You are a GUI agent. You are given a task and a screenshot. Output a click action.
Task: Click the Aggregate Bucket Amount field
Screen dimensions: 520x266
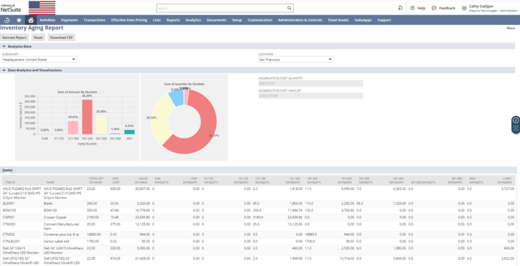coord(311,96)
